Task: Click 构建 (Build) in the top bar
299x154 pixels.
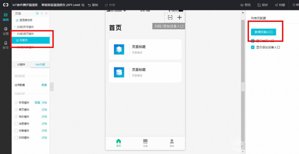Action: coord(280,5)
